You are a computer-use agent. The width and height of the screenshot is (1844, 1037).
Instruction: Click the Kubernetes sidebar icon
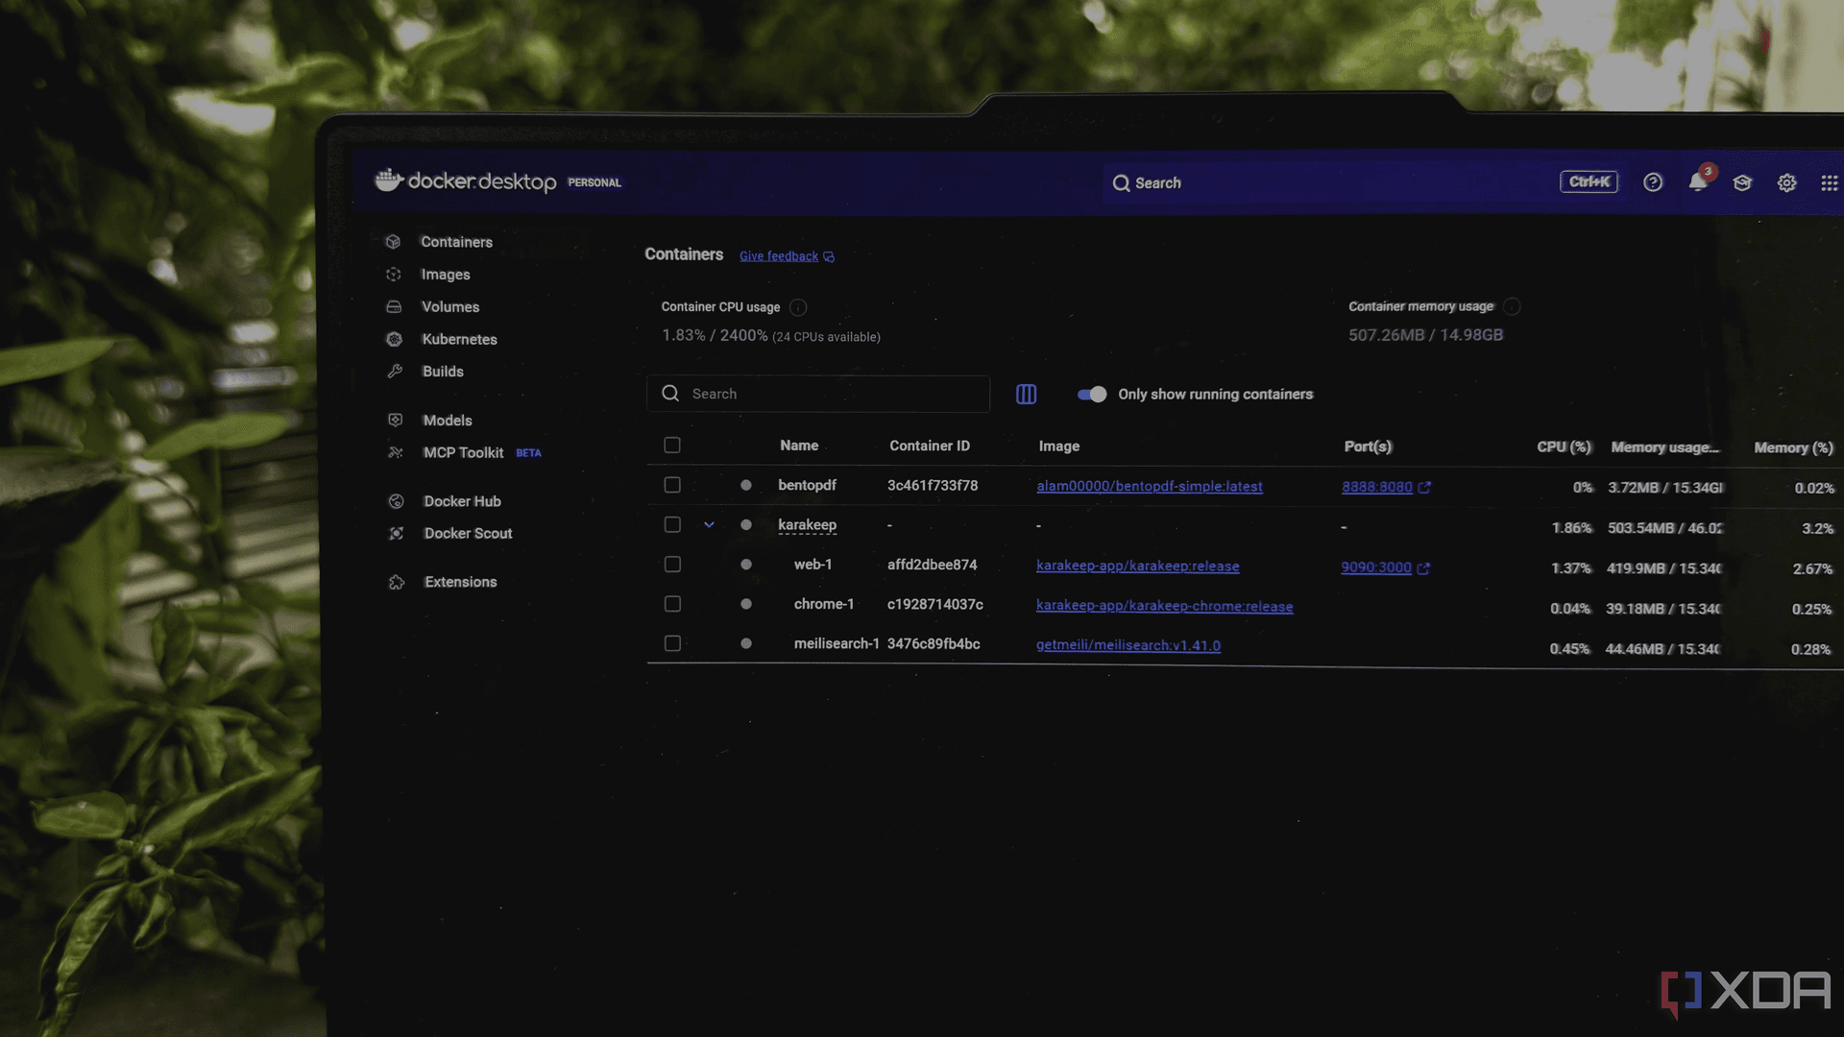[394, 339]
